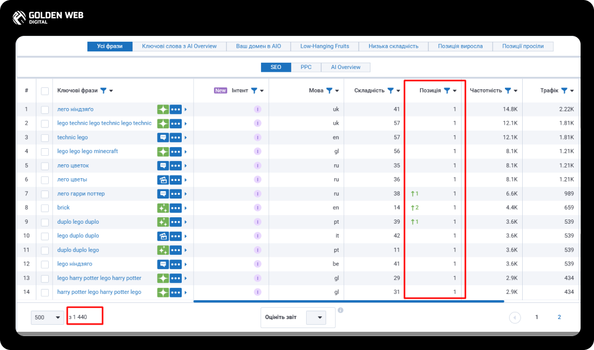
Task: Click the green AI icon for harry potter lego harry potter lego
Action: [x=163, y=292]
